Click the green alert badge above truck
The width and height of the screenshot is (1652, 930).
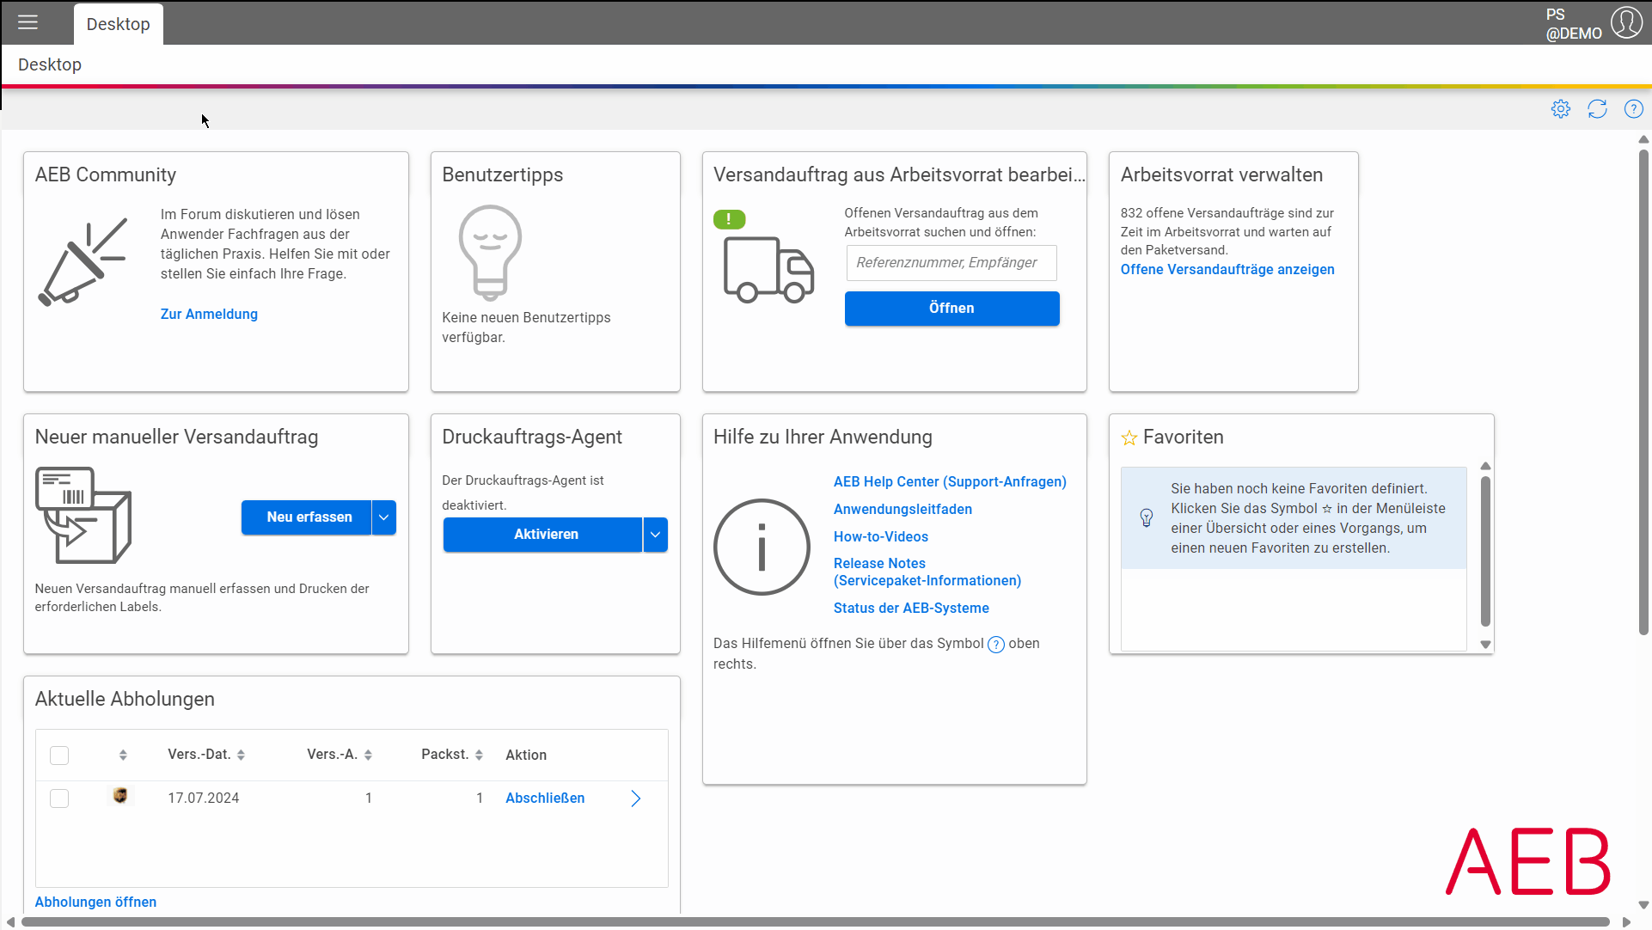coord(729,219)
